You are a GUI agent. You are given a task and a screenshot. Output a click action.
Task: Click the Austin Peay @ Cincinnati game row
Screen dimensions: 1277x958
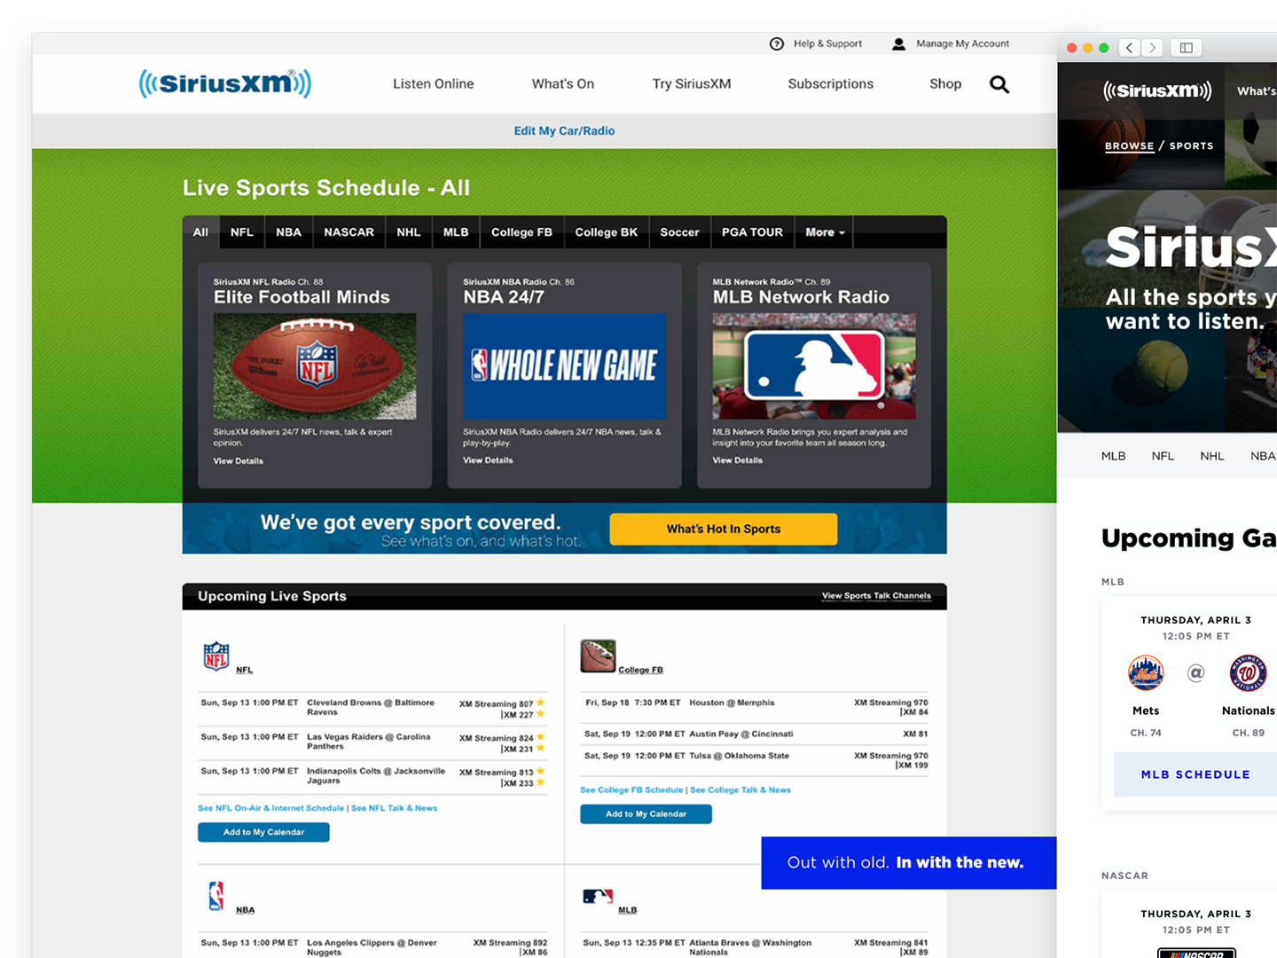(x=756, y=734)
